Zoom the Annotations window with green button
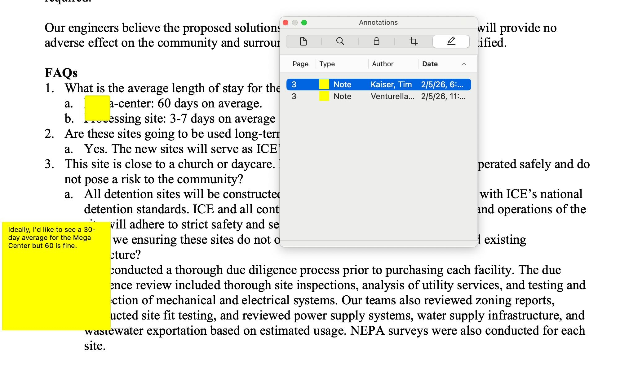This screenshot has height=374, width=620. [304, 23]
